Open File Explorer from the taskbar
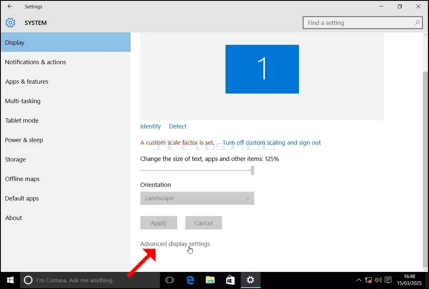The height and width of the screenshot is (289, 429). click(210, 280)
